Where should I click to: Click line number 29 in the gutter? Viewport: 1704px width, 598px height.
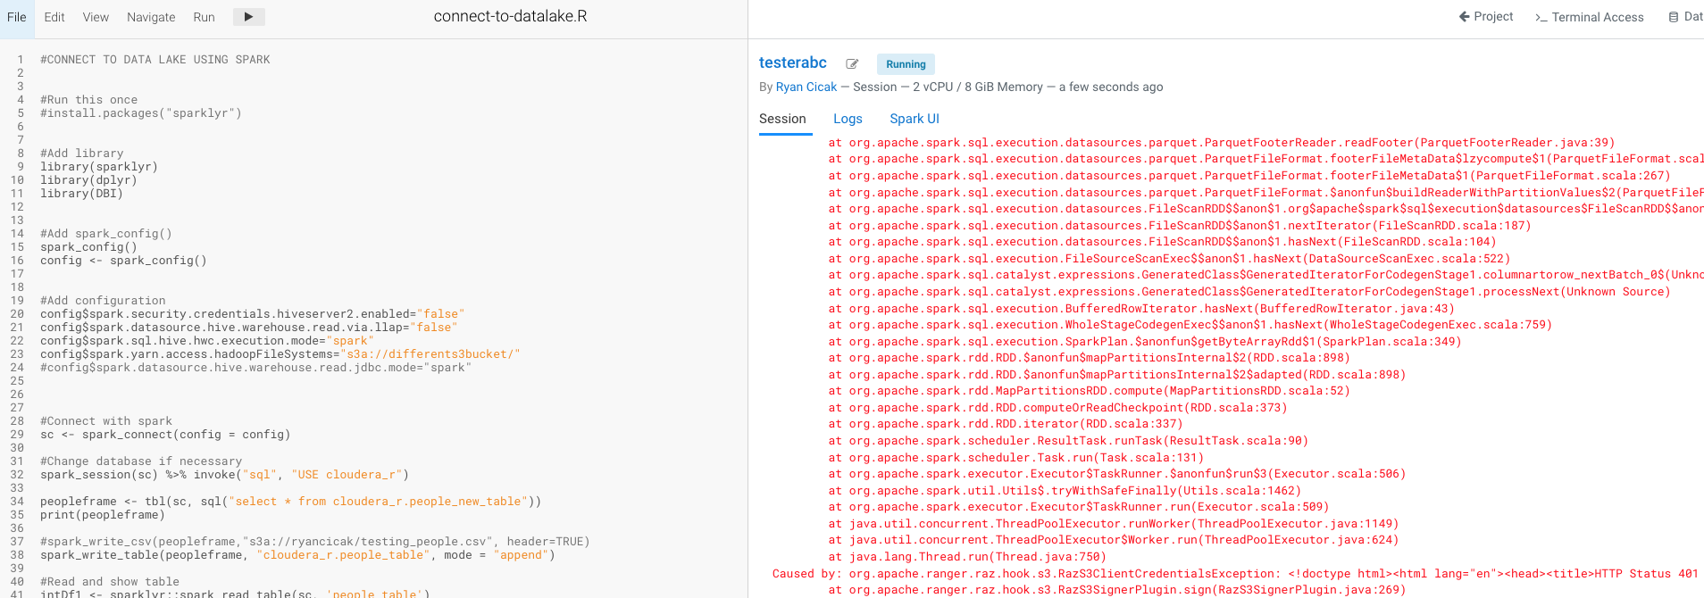coord(17,435)
